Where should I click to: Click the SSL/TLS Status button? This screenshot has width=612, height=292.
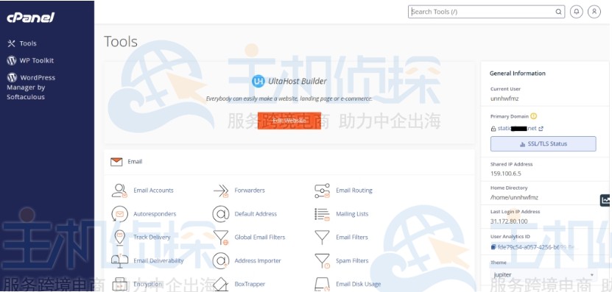tap(543, 144)
